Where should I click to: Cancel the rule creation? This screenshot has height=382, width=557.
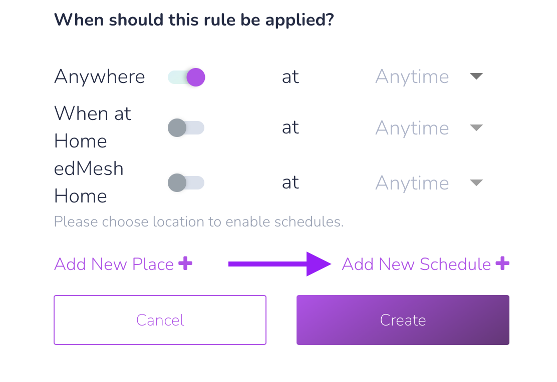pos(160,320)
